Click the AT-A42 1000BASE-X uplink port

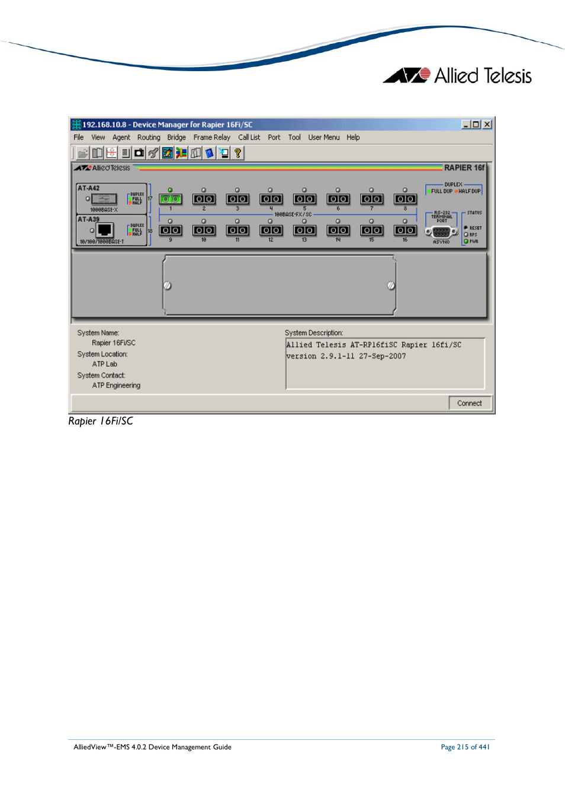click(x=104, y=199)
